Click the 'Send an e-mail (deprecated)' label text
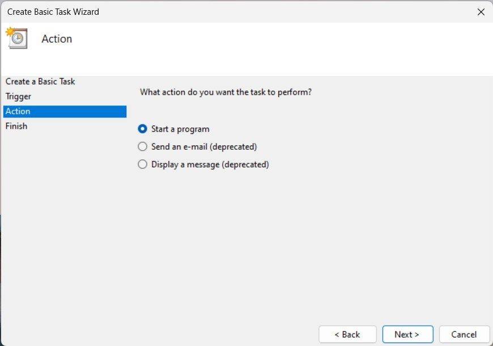 point(204,147)
